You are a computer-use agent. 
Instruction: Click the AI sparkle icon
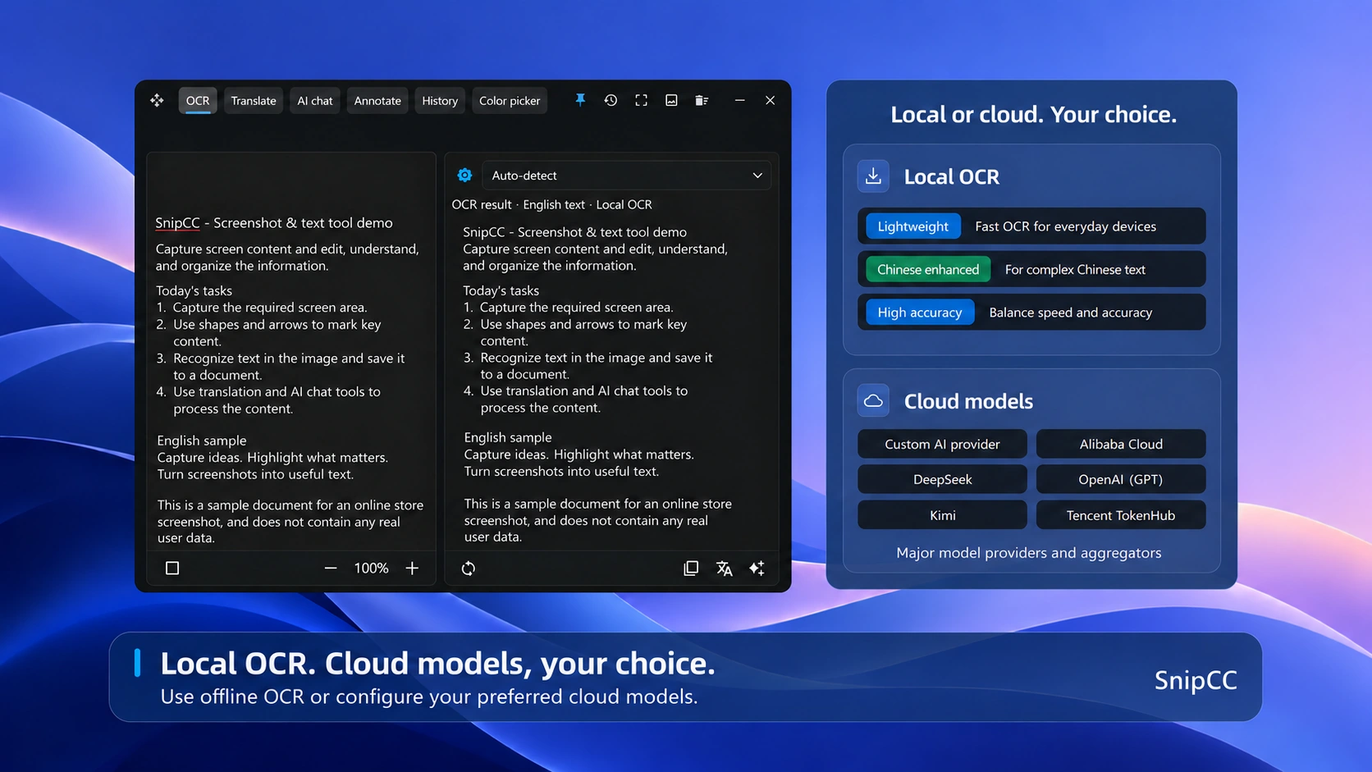pos(757,569)
